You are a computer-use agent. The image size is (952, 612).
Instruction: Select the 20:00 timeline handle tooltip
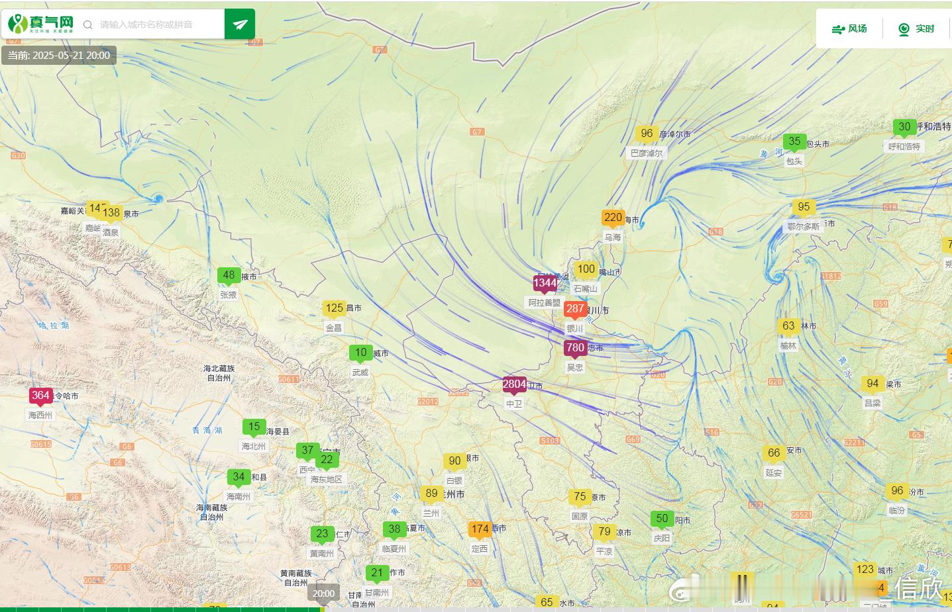(x=323, y=593)
